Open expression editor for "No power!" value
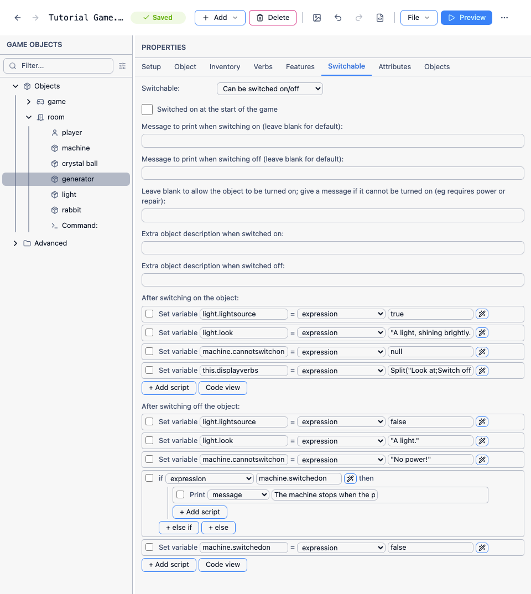The width and height of the screenshot is (531, 594). click(x=482, y=460)
